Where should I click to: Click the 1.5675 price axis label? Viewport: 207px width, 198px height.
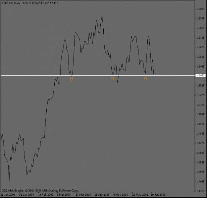(200, 47)
